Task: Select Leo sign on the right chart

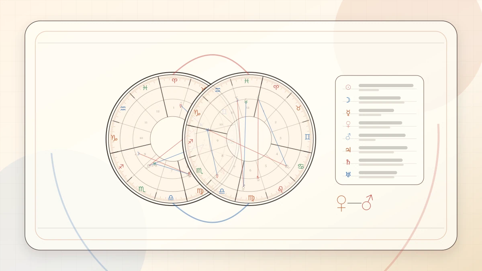Action: (280, 189)
